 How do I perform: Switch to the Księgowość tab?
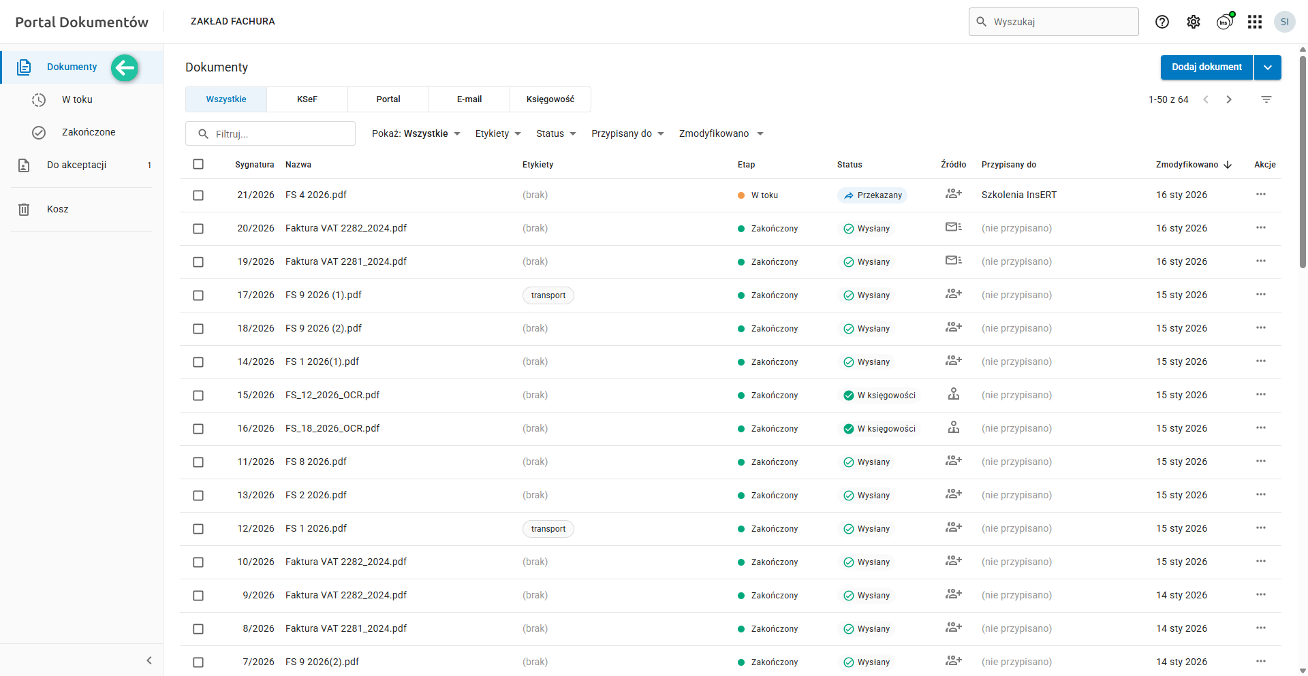pyautogui.click(x=550, y=99)
